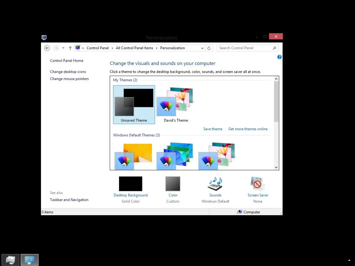
Task: Close the Personalization window
Action: [276, 36]
